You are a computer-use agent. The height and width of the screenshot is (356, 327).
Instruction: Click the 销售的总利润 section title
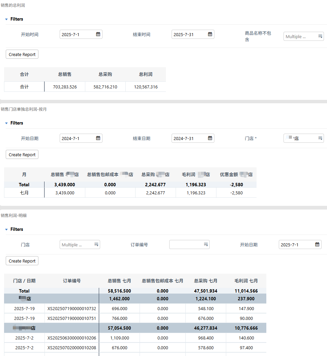13,5
